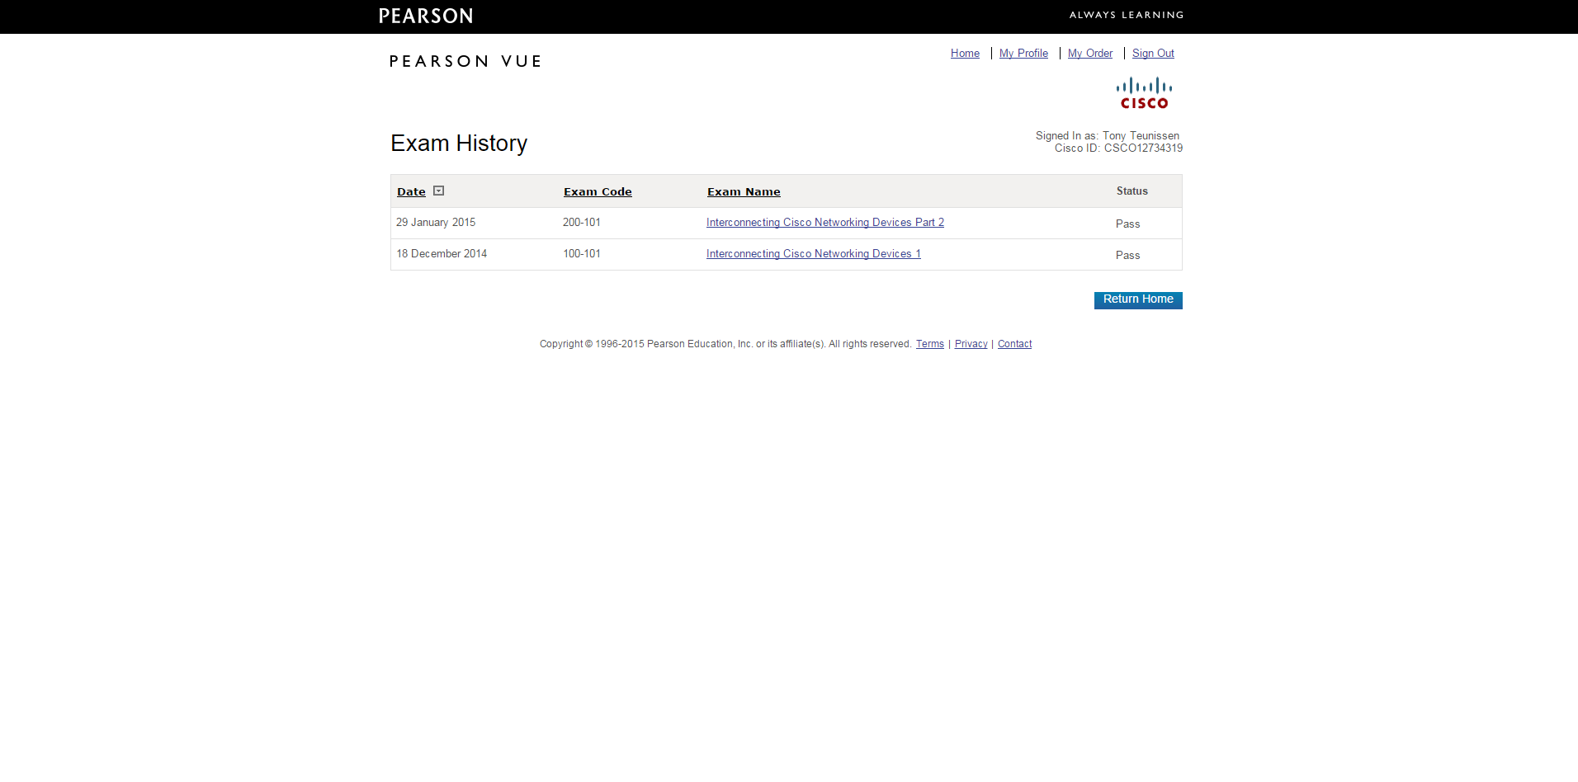Viewport: 1578px width, 782px height.
Task: Open Interconnecting Cisco Networking Devices Part 2
Action: coord(825,223)
